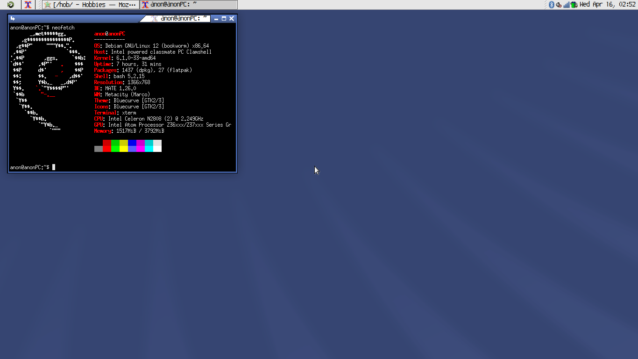The image size is (638, 359).
Task: Open the Bluetooth tray icon
Action: click(x=551, y=5)
